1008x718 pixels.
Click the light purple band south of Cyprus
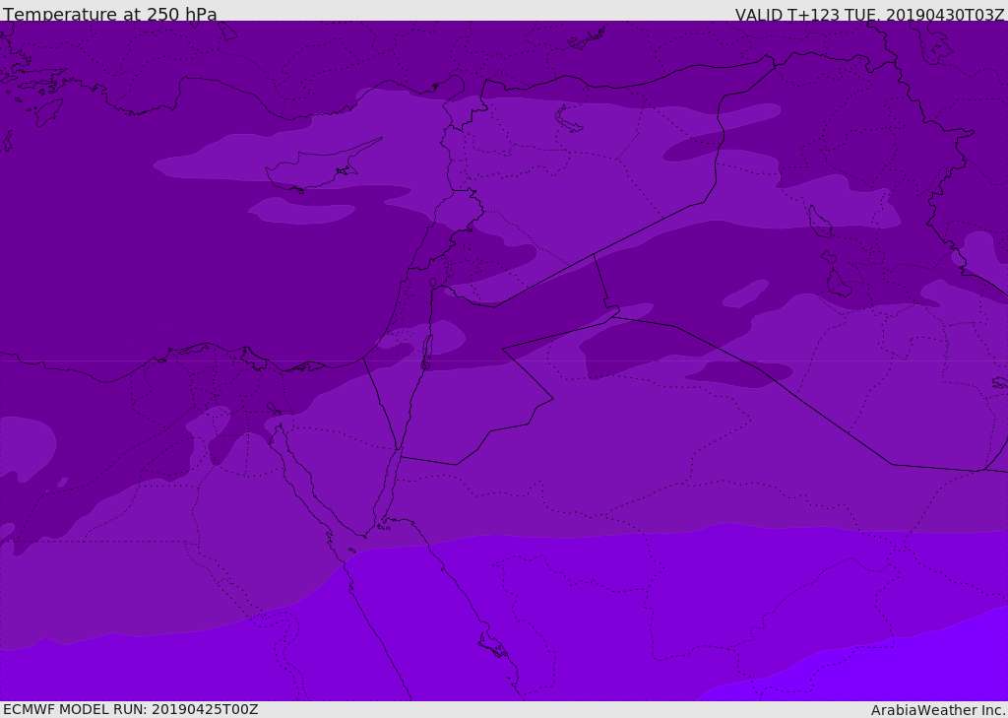[300, 210]
